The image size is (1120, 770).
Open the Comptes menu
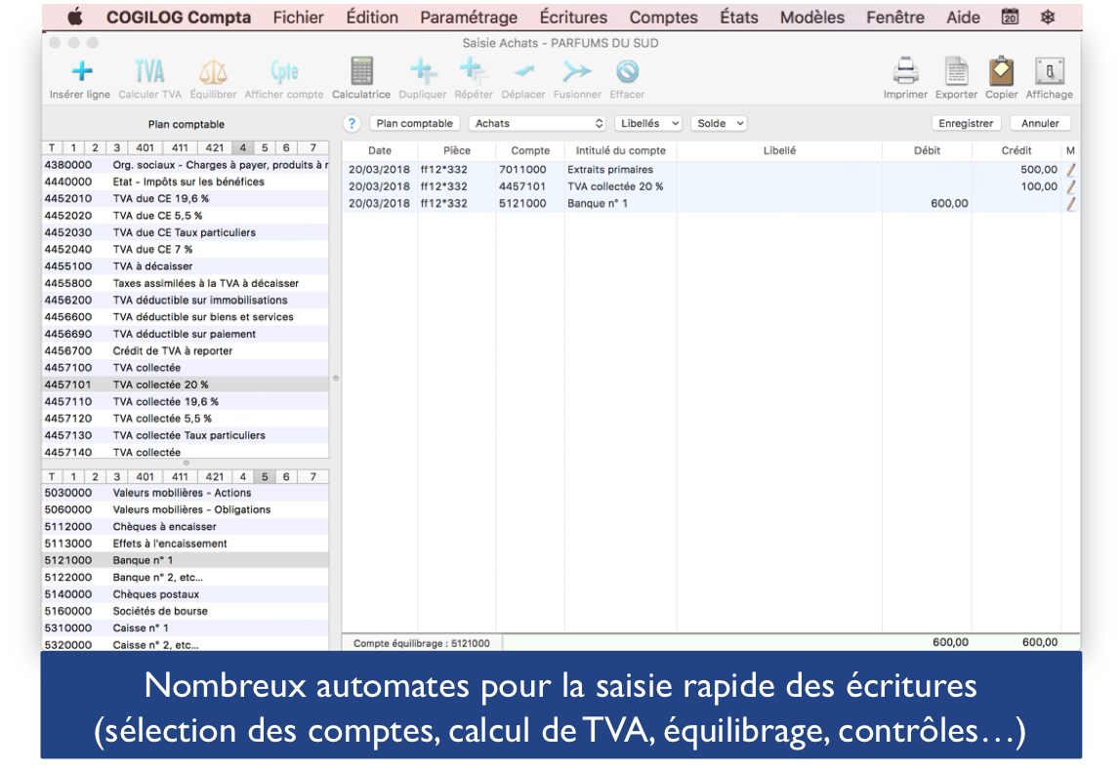(x=664, y=18)
